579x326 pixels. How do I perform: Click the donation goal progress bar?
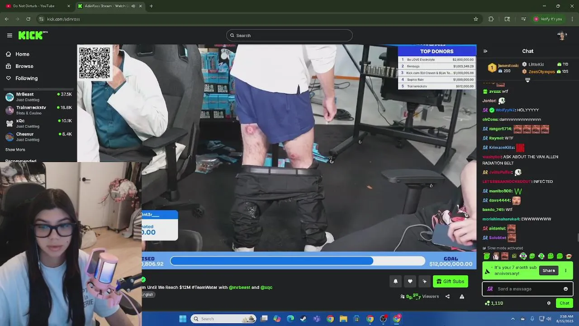pos(298,261)
